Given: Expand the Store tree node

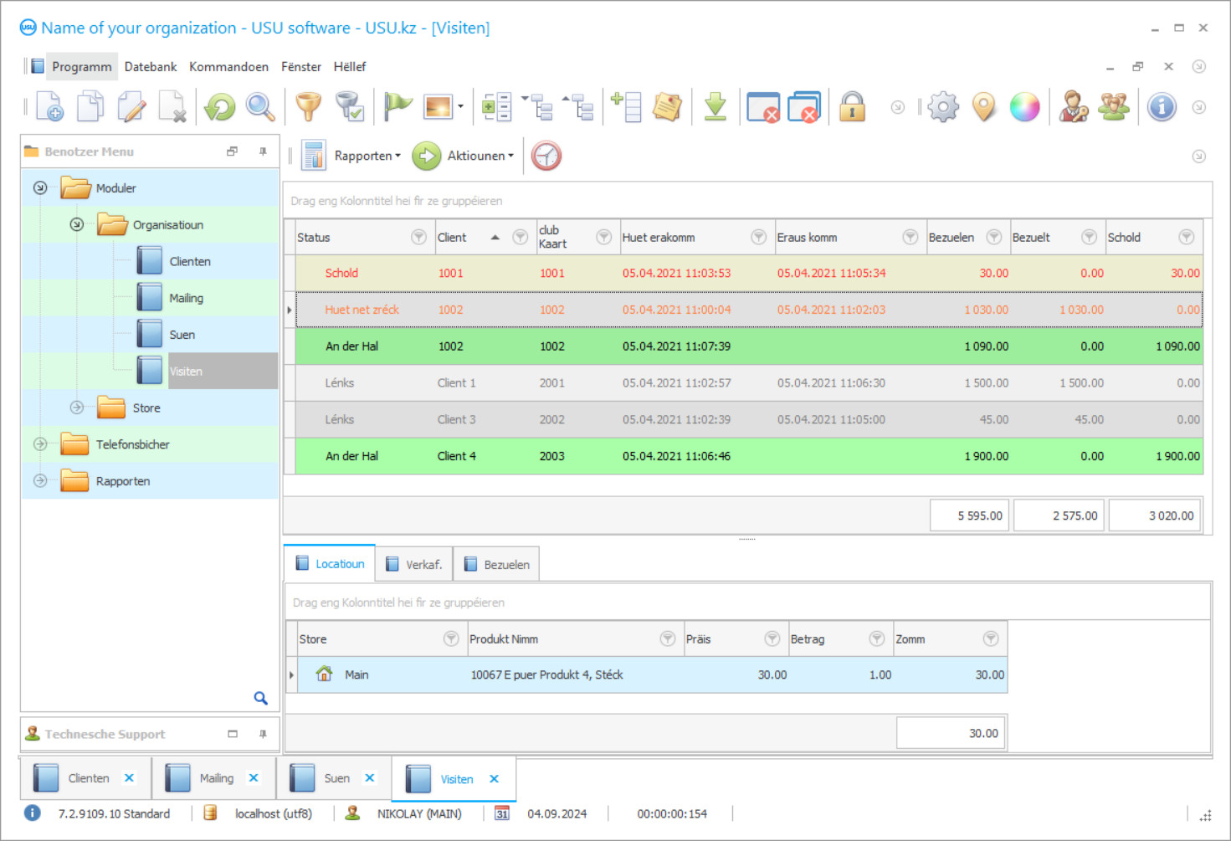Looking at the screenshot, I should click(x=76, y=408).
